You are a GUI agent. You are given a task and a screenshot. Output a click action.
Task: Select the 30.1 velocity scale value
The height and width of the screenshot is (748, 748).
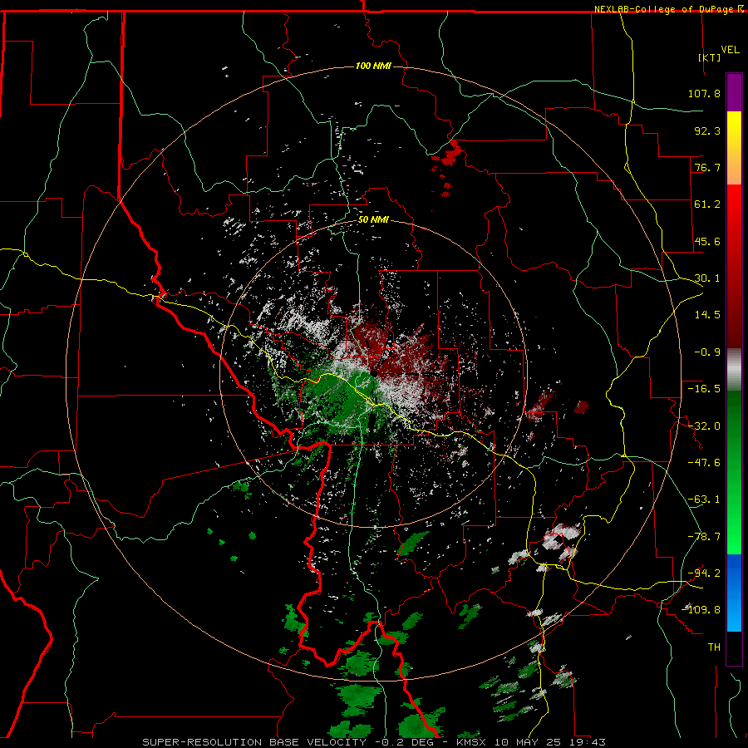[707, 278]
